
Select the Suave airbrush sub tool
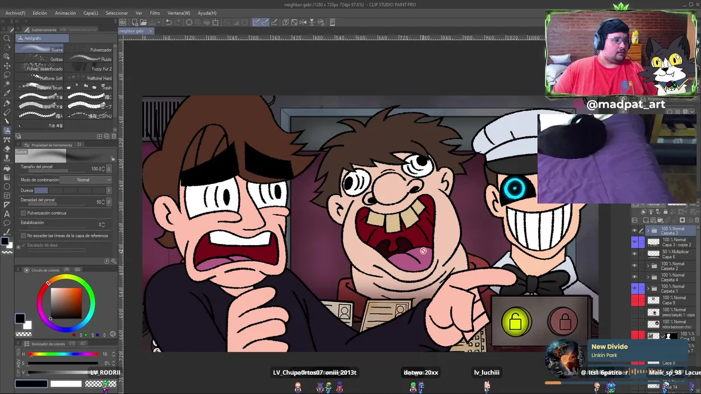[x=39, y=49]
